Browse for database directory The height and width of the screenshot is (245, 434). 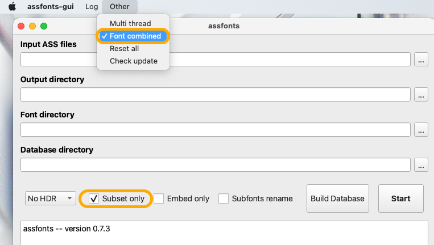click(421, 165)
